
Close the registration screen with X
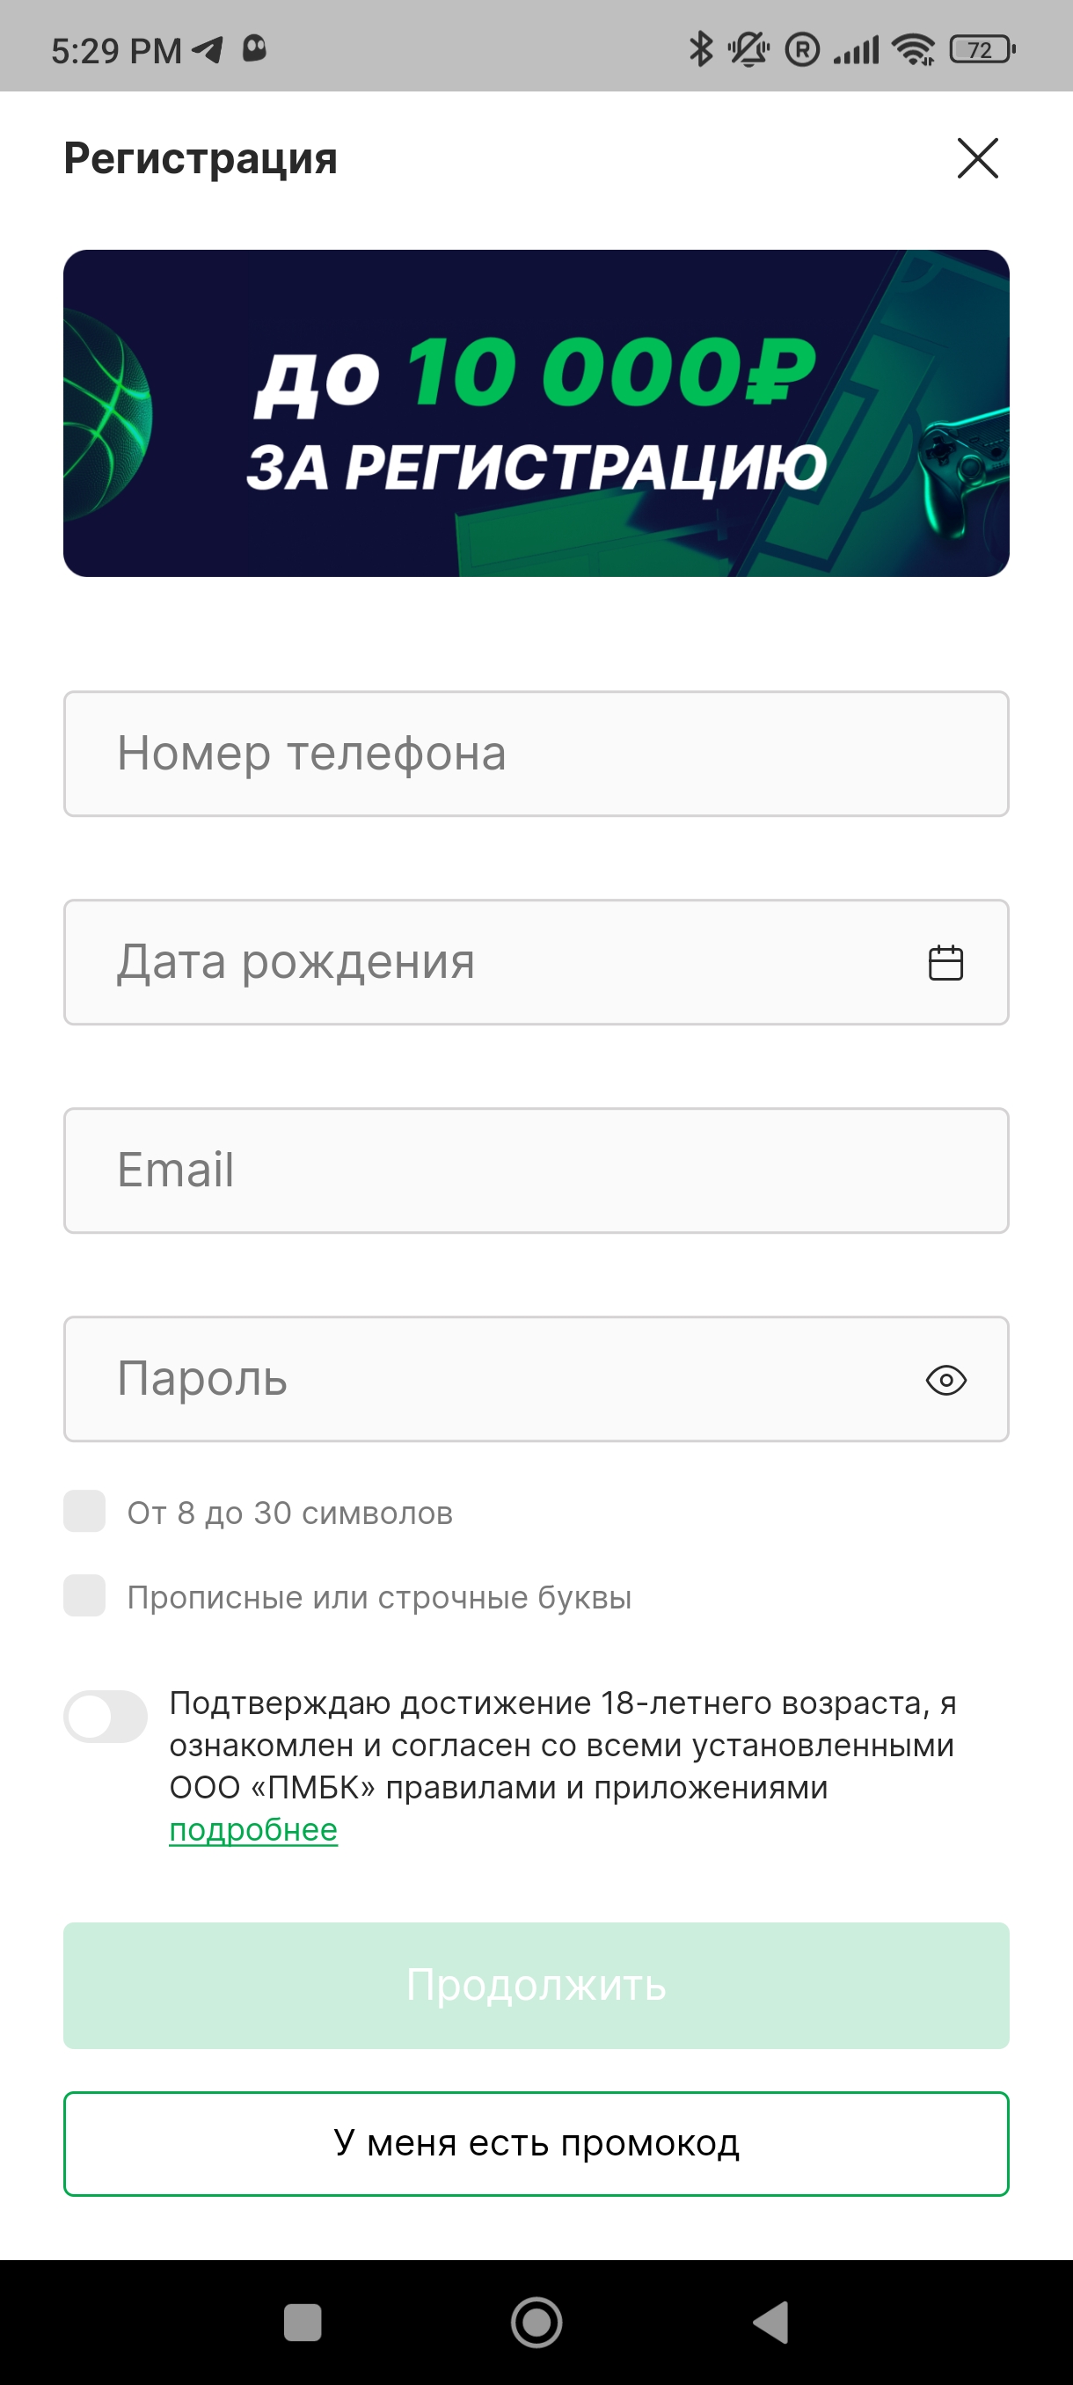tap(977, 158)
